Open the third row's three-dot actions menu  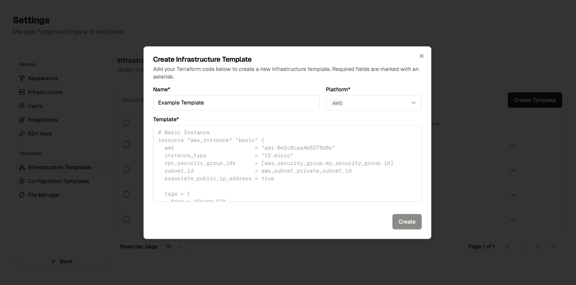[512, 195]
